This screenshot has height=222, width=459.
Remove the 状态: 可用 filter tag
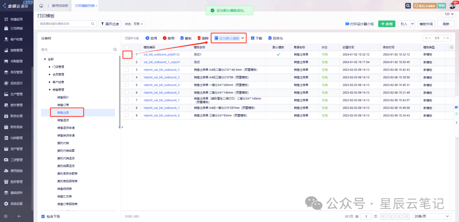[x=142, y=24]
